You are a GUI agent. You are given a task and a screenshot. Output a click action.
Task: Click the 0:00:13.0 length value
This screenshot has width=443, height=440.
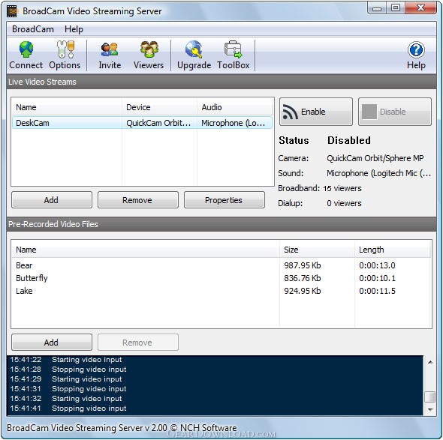(x=377, y=265)
